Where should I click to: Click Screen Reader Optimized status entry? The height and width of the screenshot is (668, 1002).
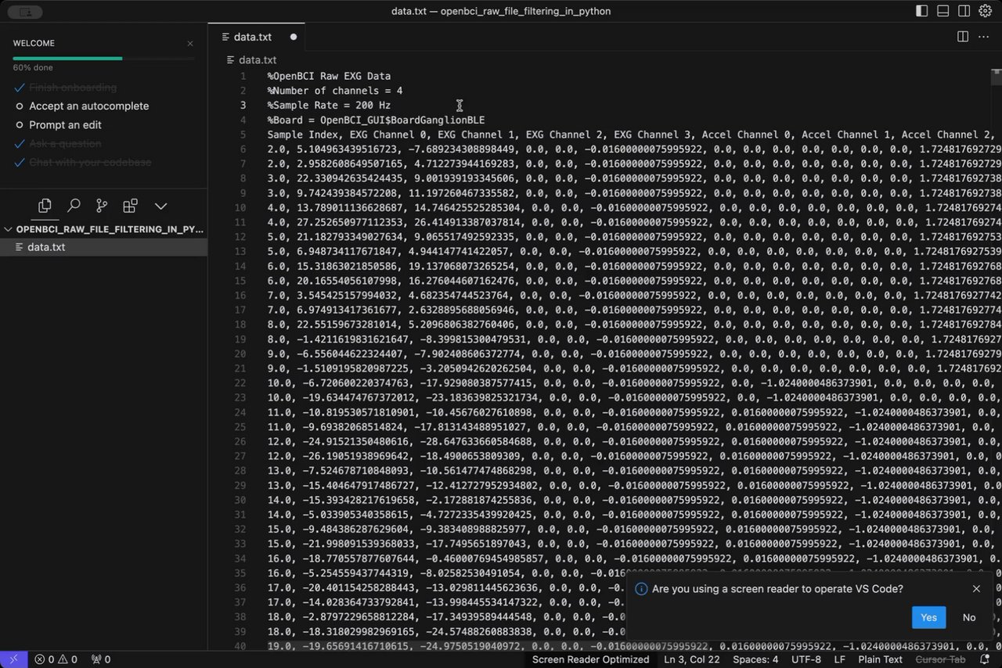[590, 659]
